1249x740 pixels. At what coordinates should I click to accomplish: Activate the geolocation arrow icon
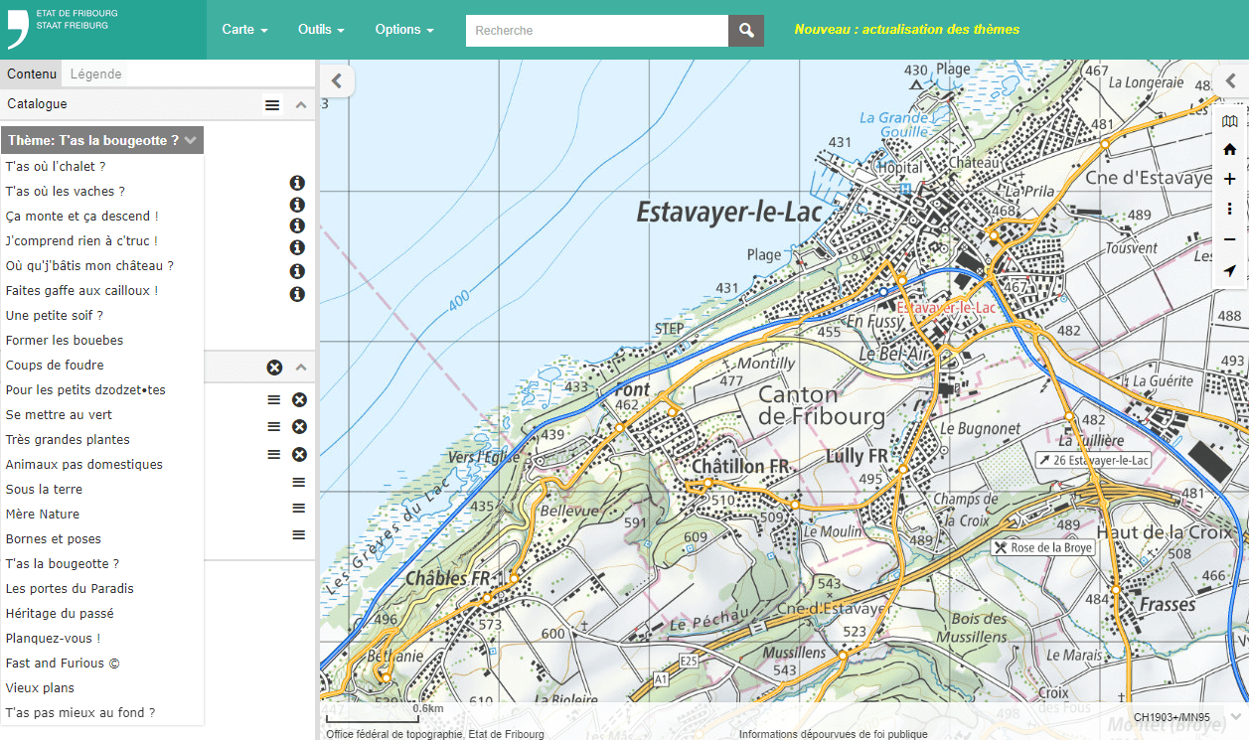[1229, 271]
